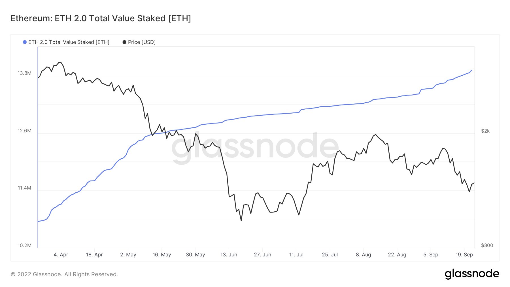The image size is (510, 287).
Task: Click the 11. Jul date label
Action: [296, 255]
